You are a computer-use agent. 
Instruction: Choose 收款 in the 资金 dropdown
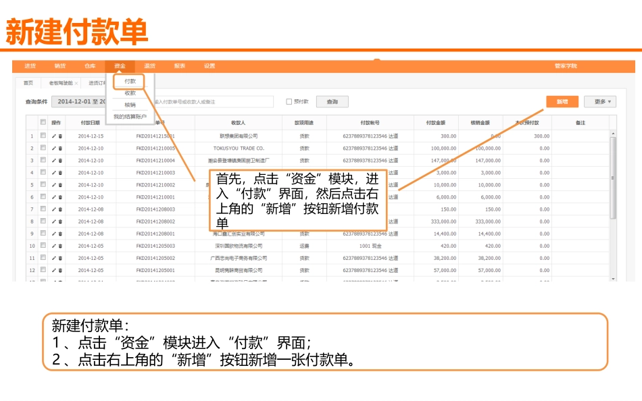(130, 93)
